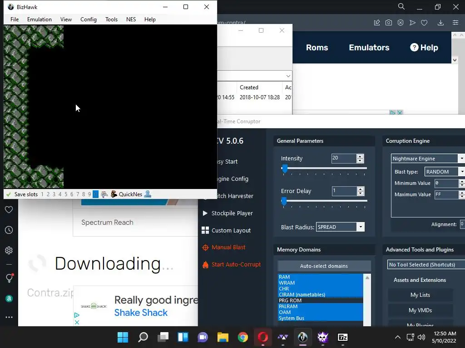The height and width of the screenshot is (348, 465).
Task: Select save slot 1 in BizHawk status bar
Action: (x=42, y=194)
